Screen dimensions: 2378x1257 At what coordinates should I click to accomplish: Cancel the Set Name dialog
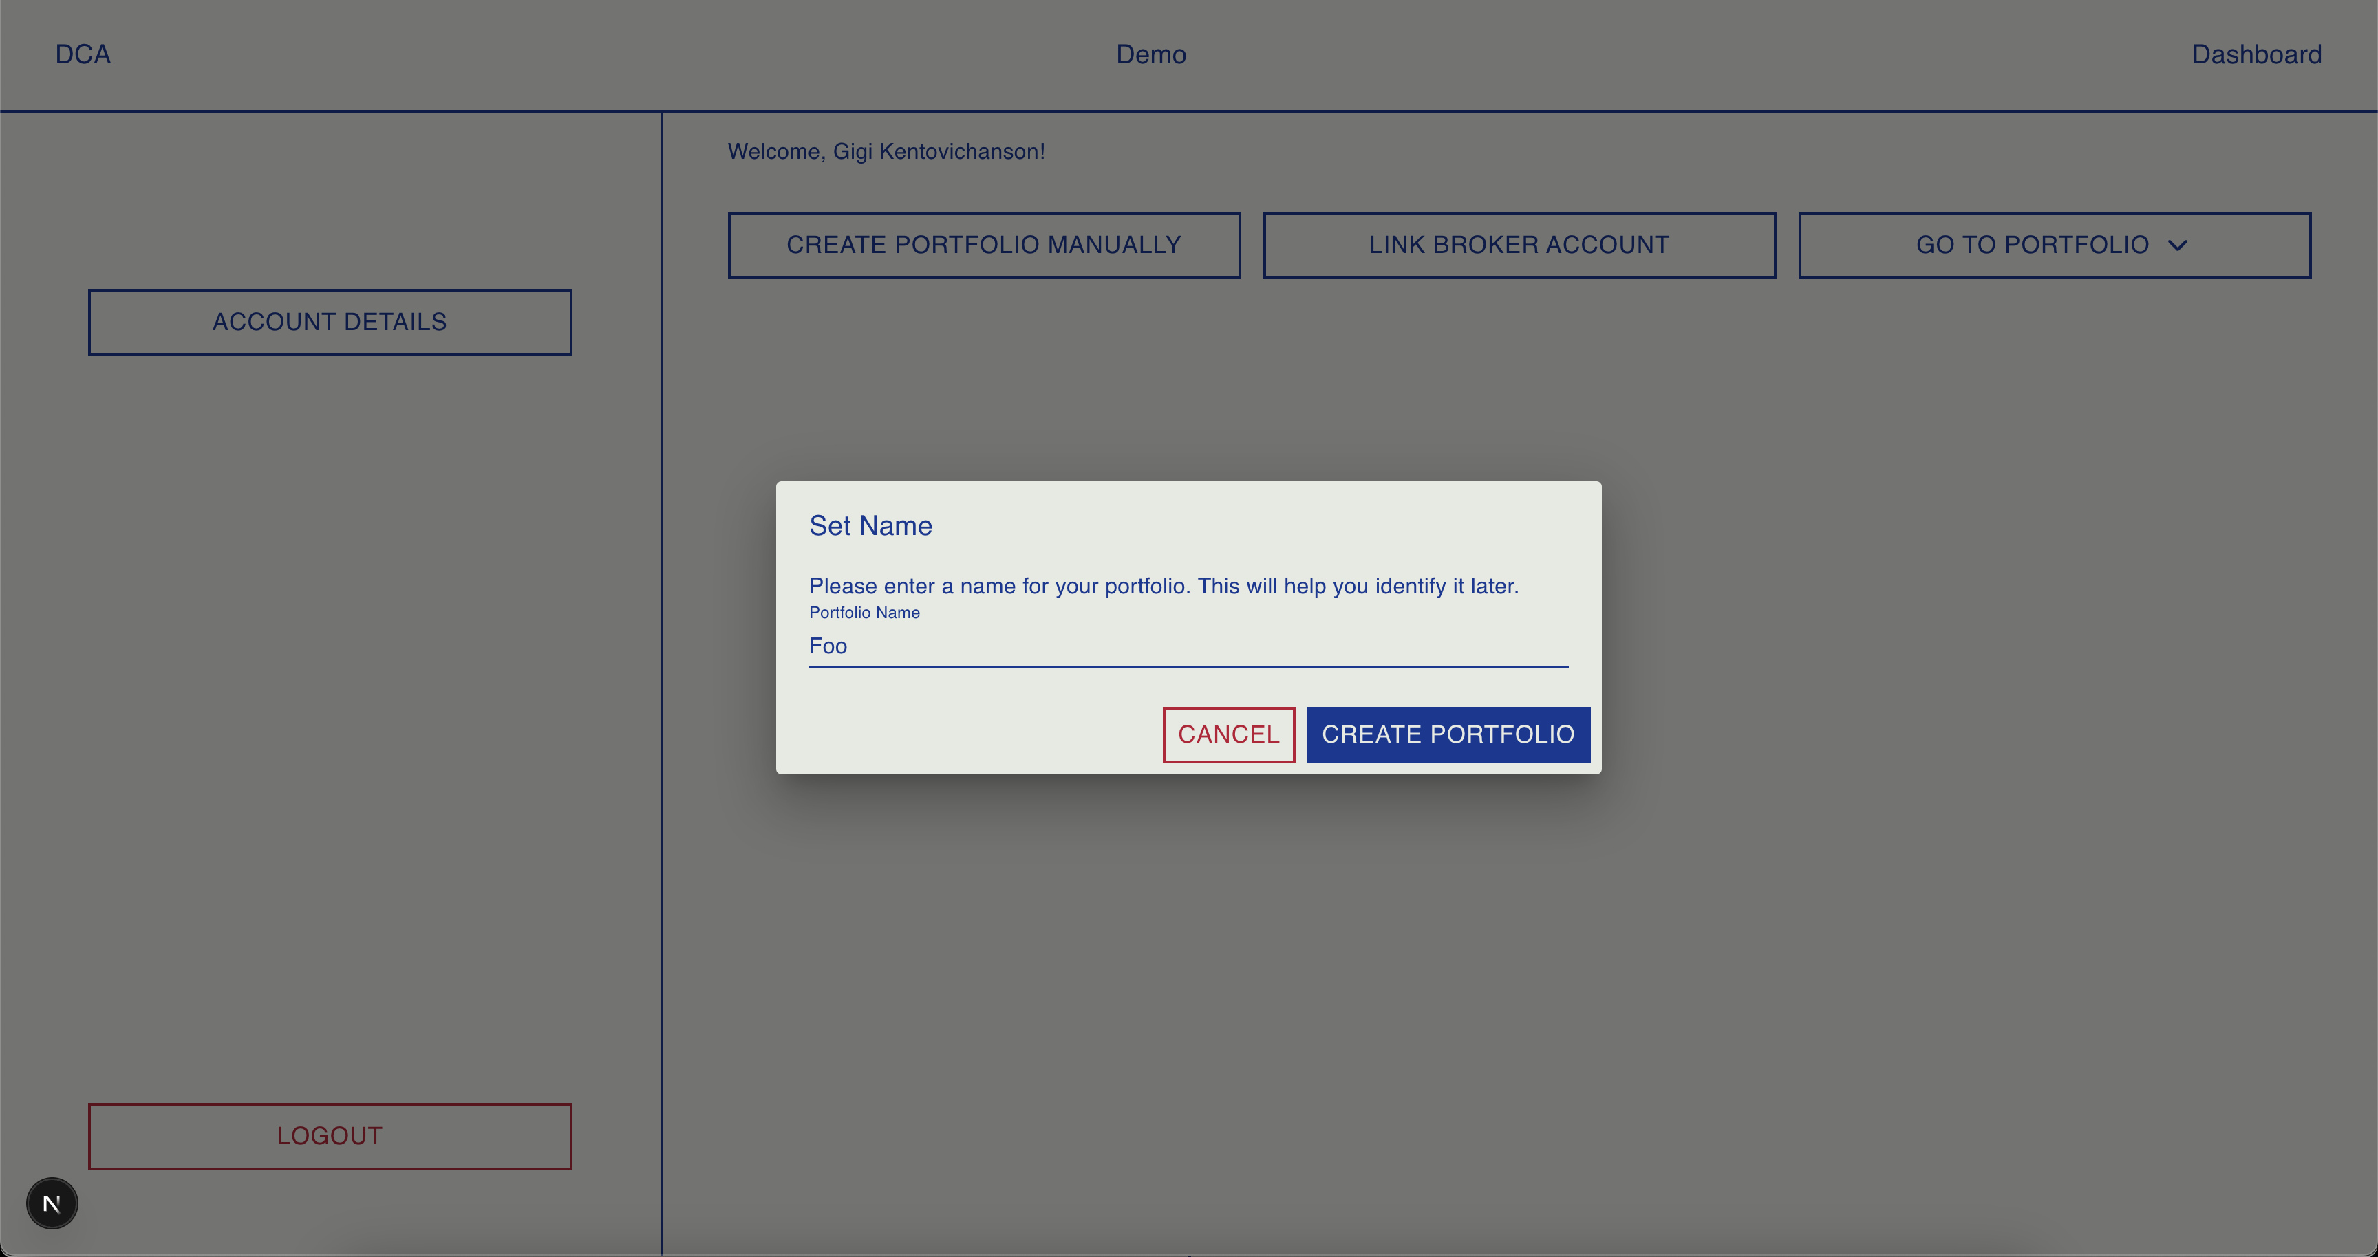pos(1228,734)
